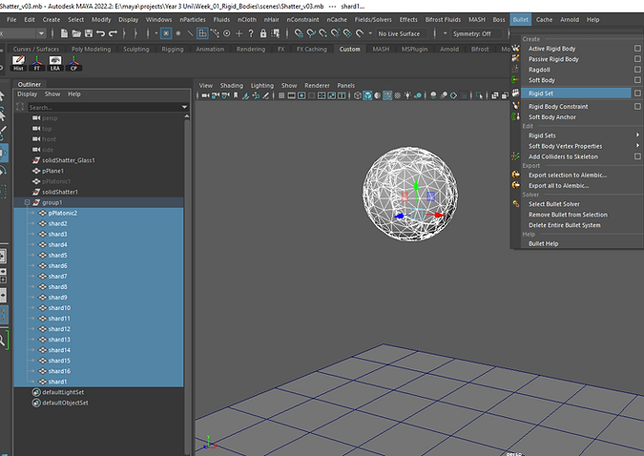Click the lock selection padlock icon
This screenshot has width=644, height=456.
[263, 33]
